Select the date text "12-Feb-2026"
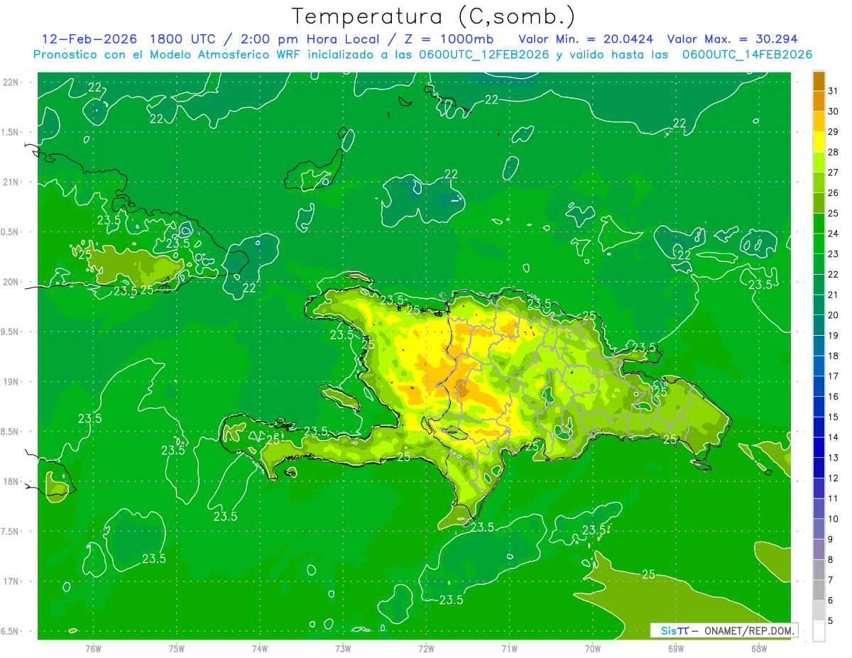Image resolution: width=852 pixels, height=658 pixels. (x=90, y=39)
